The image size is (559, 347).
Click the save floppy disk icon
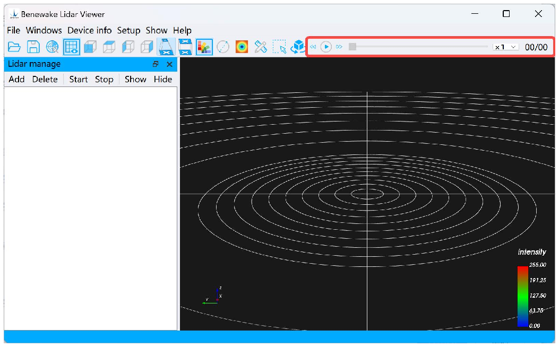(33, 47)
